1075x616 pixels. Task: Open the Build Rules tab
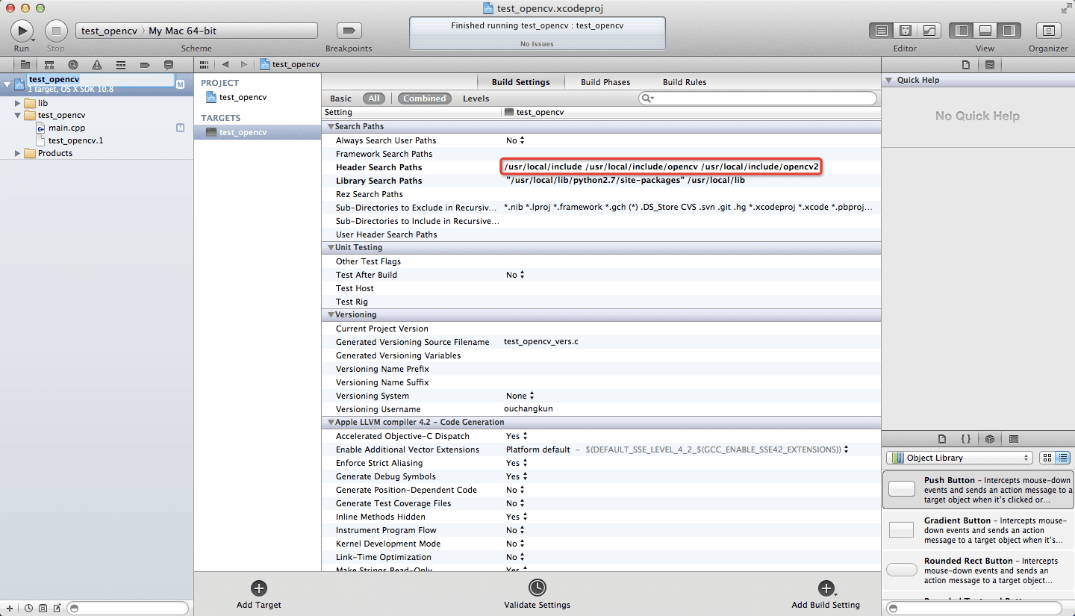[684, 82]
